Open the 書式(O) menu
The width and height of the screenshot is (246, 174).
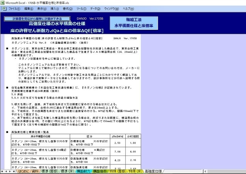pyautogui.click(x=68, y=9)
